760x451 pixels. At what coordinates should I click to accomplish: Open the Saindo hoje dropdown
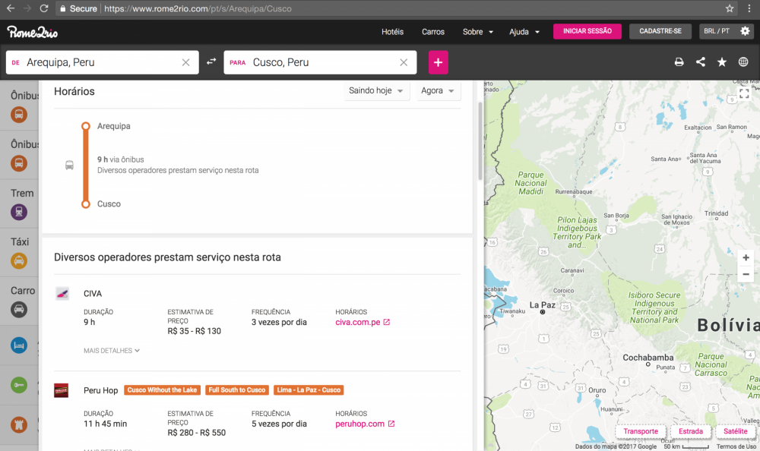pyautogui.click(x=375, y=91)
